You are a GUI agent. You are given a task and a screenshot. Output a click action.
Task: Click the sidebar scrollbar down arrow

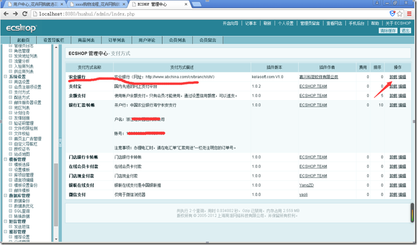point(56,239)
